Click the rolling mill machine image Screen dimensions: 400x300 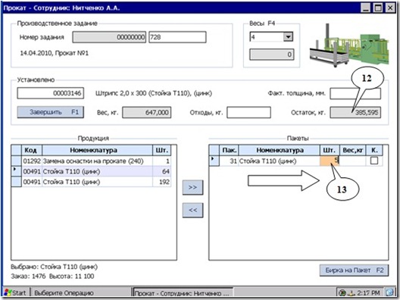[349, 45]
